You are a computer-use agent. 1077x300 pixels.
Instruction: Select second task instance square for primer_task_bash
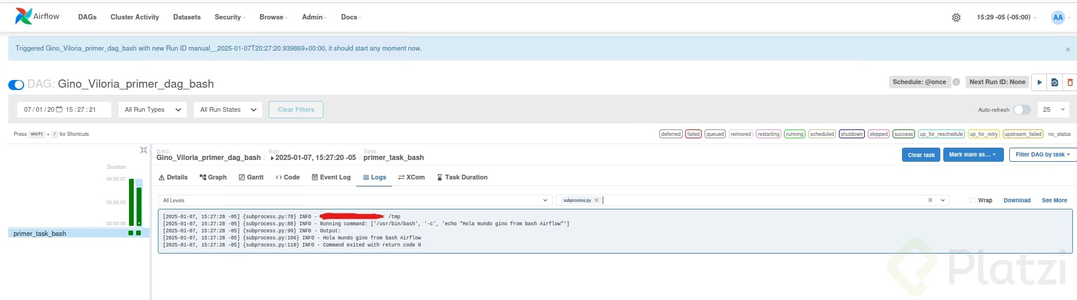[138, 233]
